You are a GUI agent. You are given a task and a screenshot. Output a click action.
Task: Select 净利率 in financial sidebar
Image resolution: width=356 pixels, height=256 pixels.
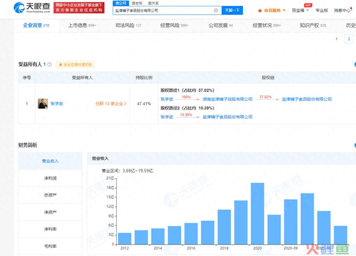(x=50, y=229)
